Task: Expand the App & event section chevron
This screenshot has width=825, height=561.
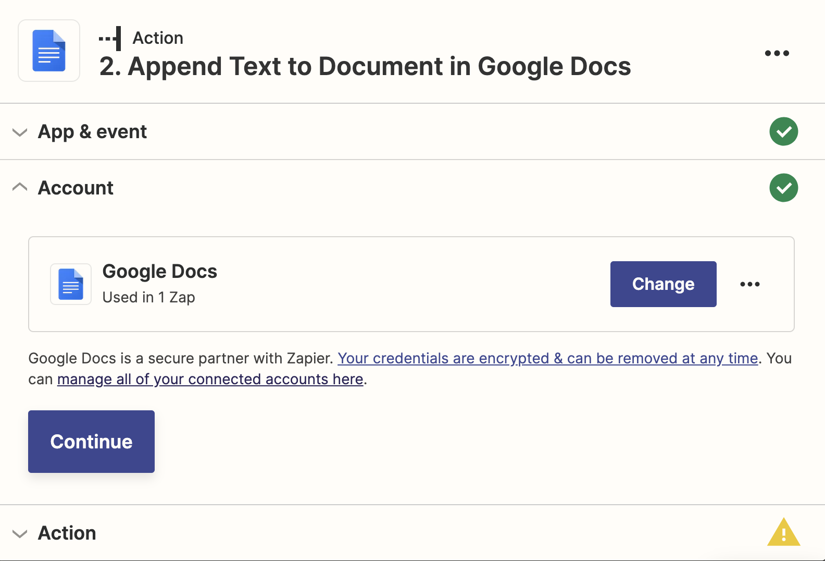Action: coord(20,132)
